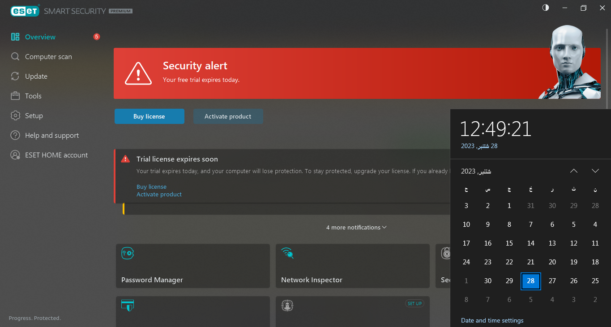
Task: Select day 21 in calendar
Action: tap(531, 262)
